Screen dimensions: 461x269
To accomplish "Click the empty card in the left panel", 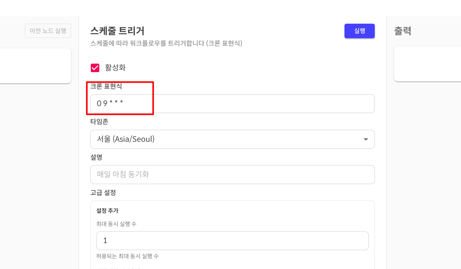I will (35, 66).
